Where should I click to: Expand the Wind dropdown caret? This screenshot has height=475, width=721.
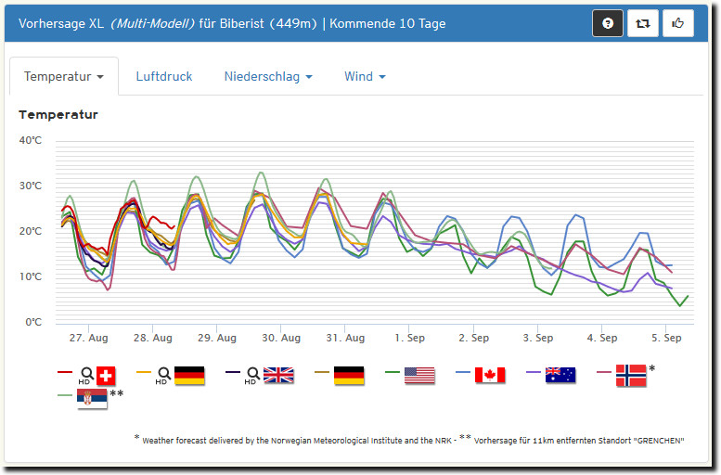pos(382,77)
